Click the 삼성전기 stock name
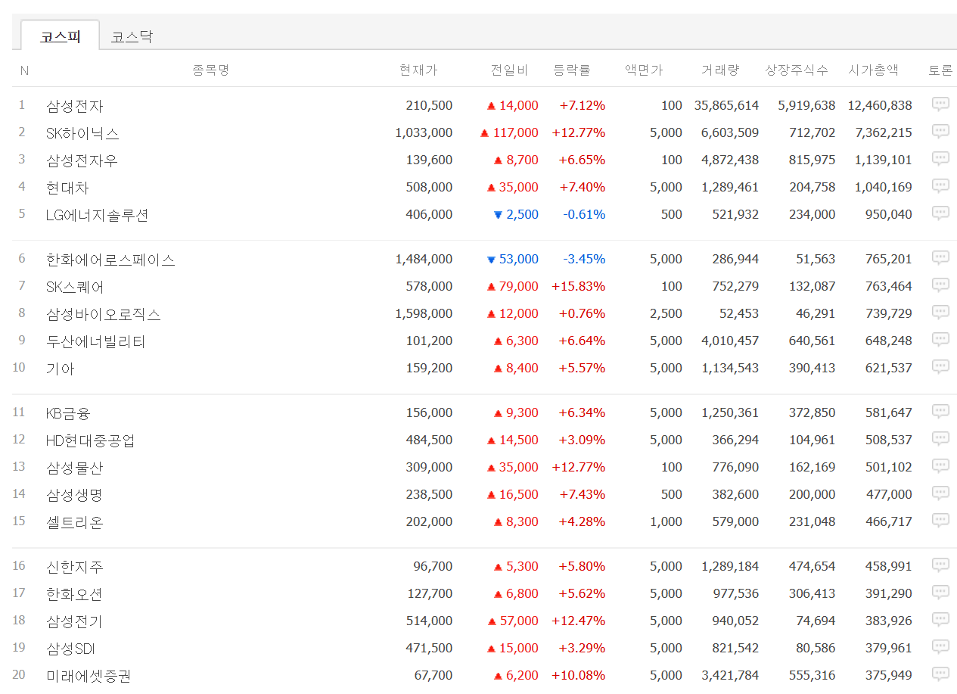This screenshot has width=957, height=694. coord(74,621)
